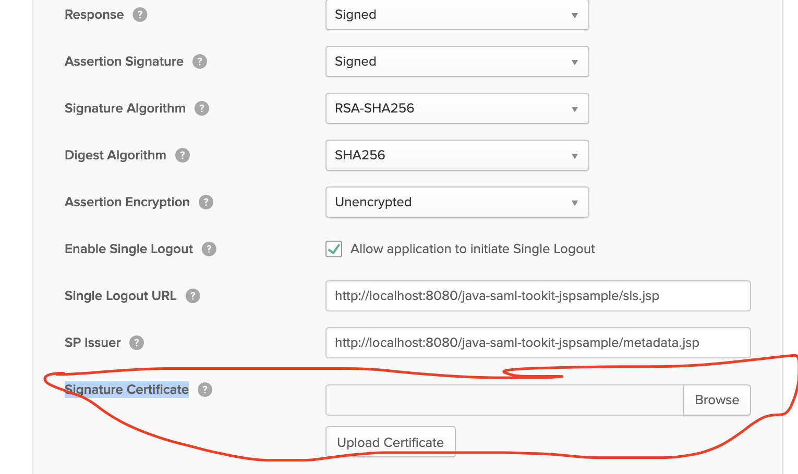This screenshot has height=474, width=798.
Task: Open help tooltip for Response field
Action: pos(139,15)
